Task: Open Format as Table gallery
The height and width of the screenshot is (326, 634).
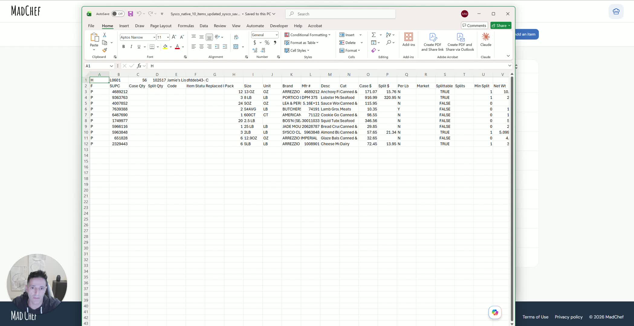Action: [301, 43]
